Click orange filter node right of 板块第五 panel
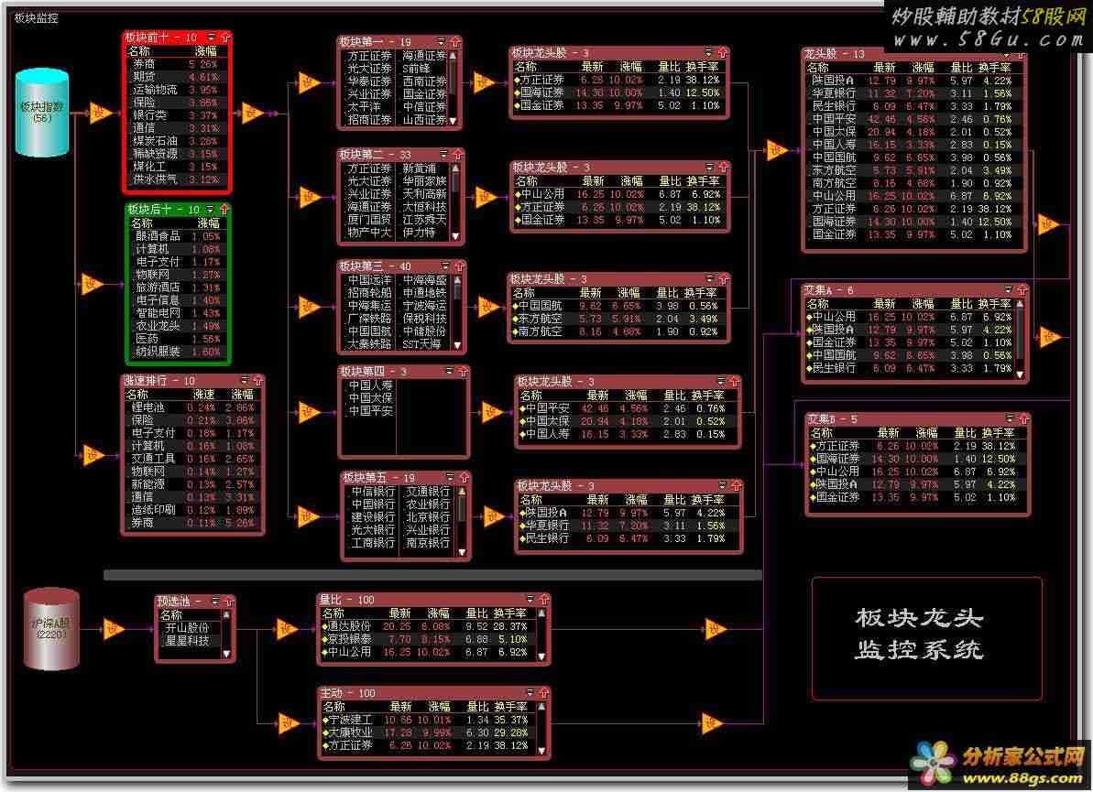 (493, 516)
